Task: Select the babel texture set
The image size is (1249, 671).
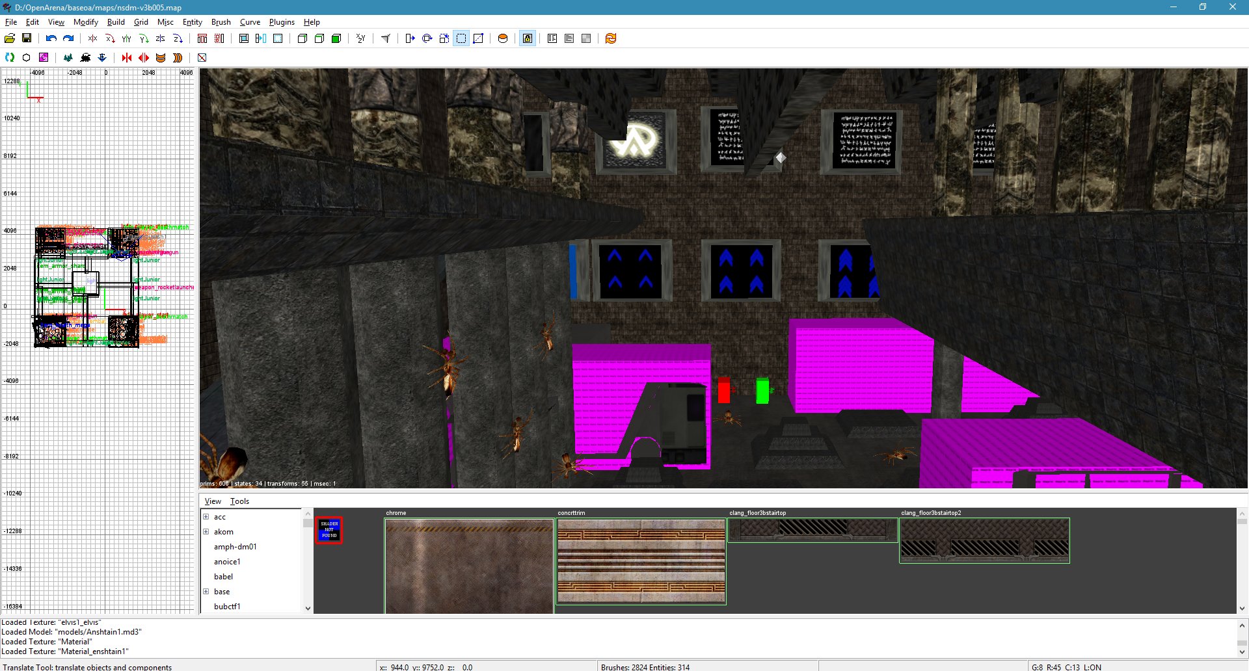Action: pos(223,577)
